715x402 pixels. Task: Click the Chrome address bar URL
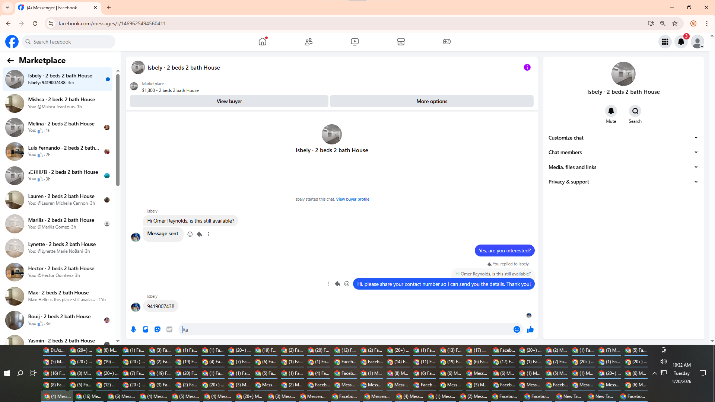coord(112,23)
